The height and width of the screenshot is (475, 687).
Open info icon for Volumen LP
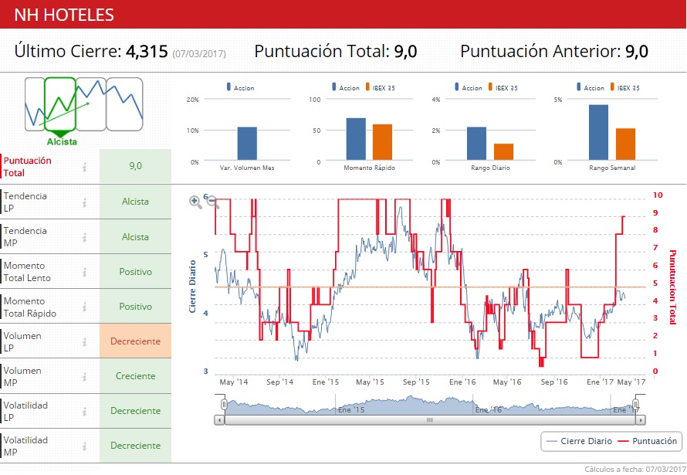pos(85,342)
